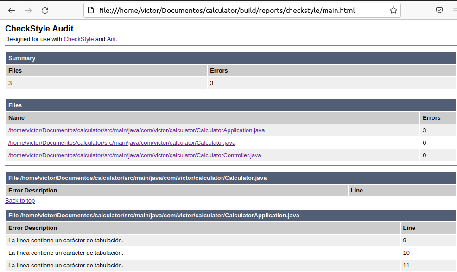Click line number 11 in the error table
Screen dimensions: 457x272
point(406,266)
